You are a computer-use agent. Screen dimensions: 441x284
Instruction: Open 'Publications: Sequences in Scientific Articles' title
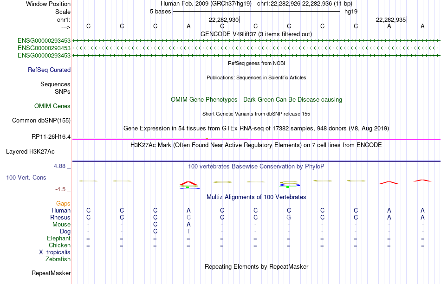click(256, 77)
